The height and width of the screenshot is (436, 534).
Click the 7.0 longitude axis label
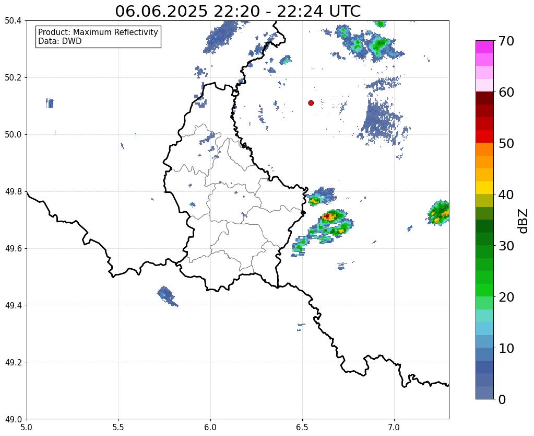coord(395,427)
